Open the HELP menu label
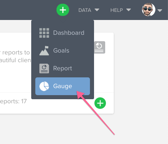This screenshot has height=144, width=168. pos(117,10)
